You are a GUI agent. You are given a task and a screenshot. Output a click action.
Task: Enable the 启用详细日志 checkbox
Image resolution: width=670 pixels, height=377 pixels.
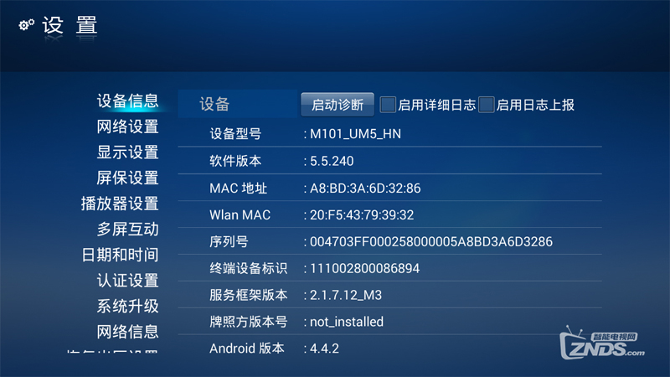pos(388,105)
